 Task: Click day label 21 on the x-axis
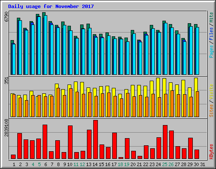tap(139, 164)
